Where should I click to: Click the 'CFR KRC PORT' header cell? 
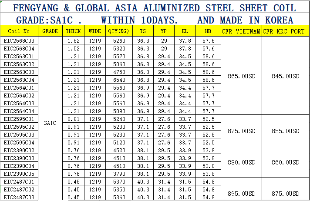pyautogui.click(x=286, y=31)
